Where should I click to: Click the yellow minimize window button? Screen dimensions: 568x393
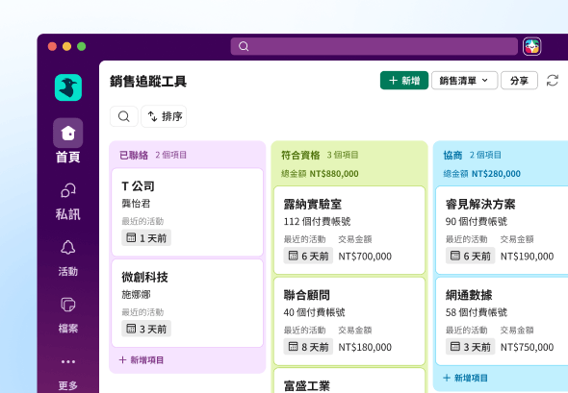(67, 46)
